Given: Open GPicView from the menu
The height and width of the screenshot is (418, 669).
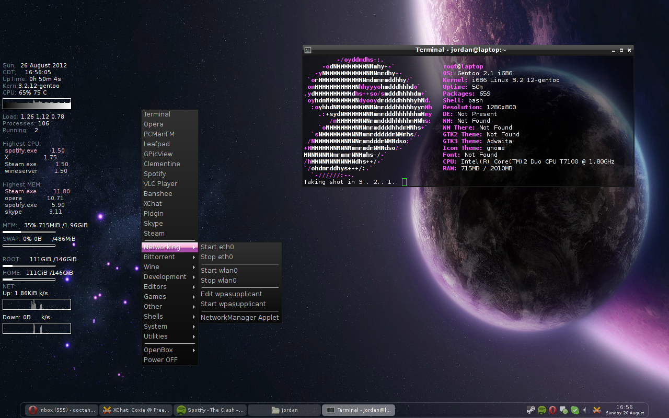Looking at the screenshot, I should click(x=158, y=154).
